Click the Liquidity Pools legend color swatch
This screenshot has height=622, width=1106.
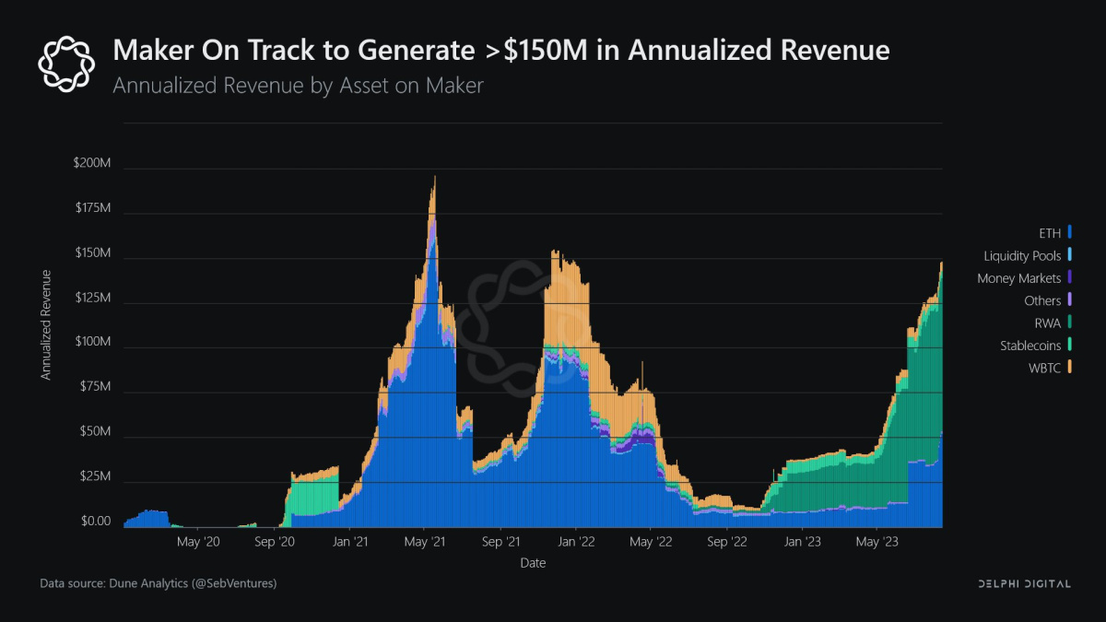point(1070,255)
